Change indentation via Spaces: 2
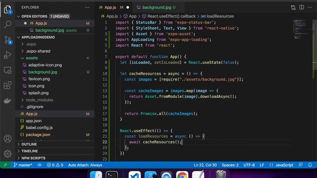Screen dimensions: 317x178 (x=230, y=165)
